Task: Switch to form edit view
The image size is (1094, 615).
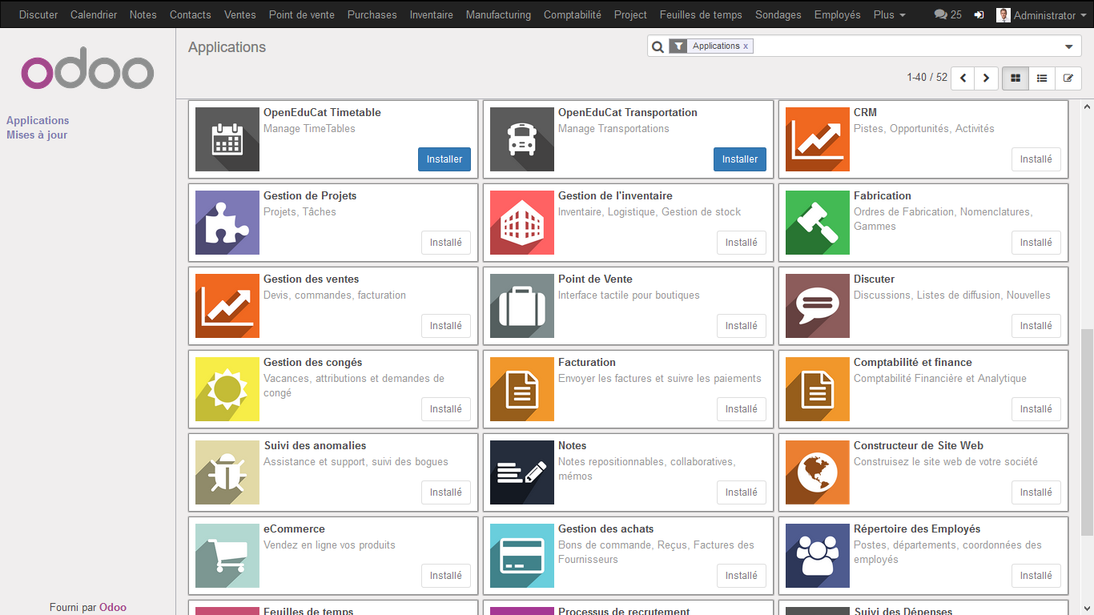Action: 1068,78
